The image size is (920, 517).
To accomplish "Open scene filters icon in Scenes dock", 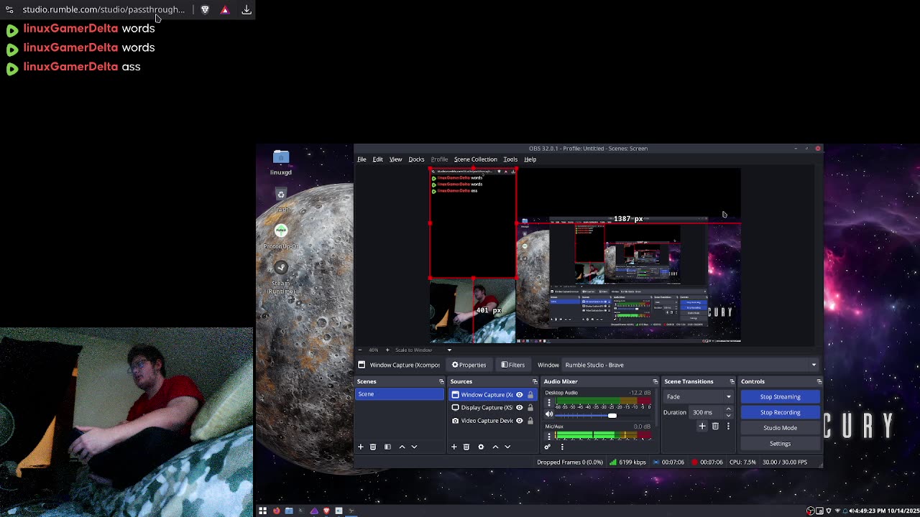I will (x=387, y=447).
